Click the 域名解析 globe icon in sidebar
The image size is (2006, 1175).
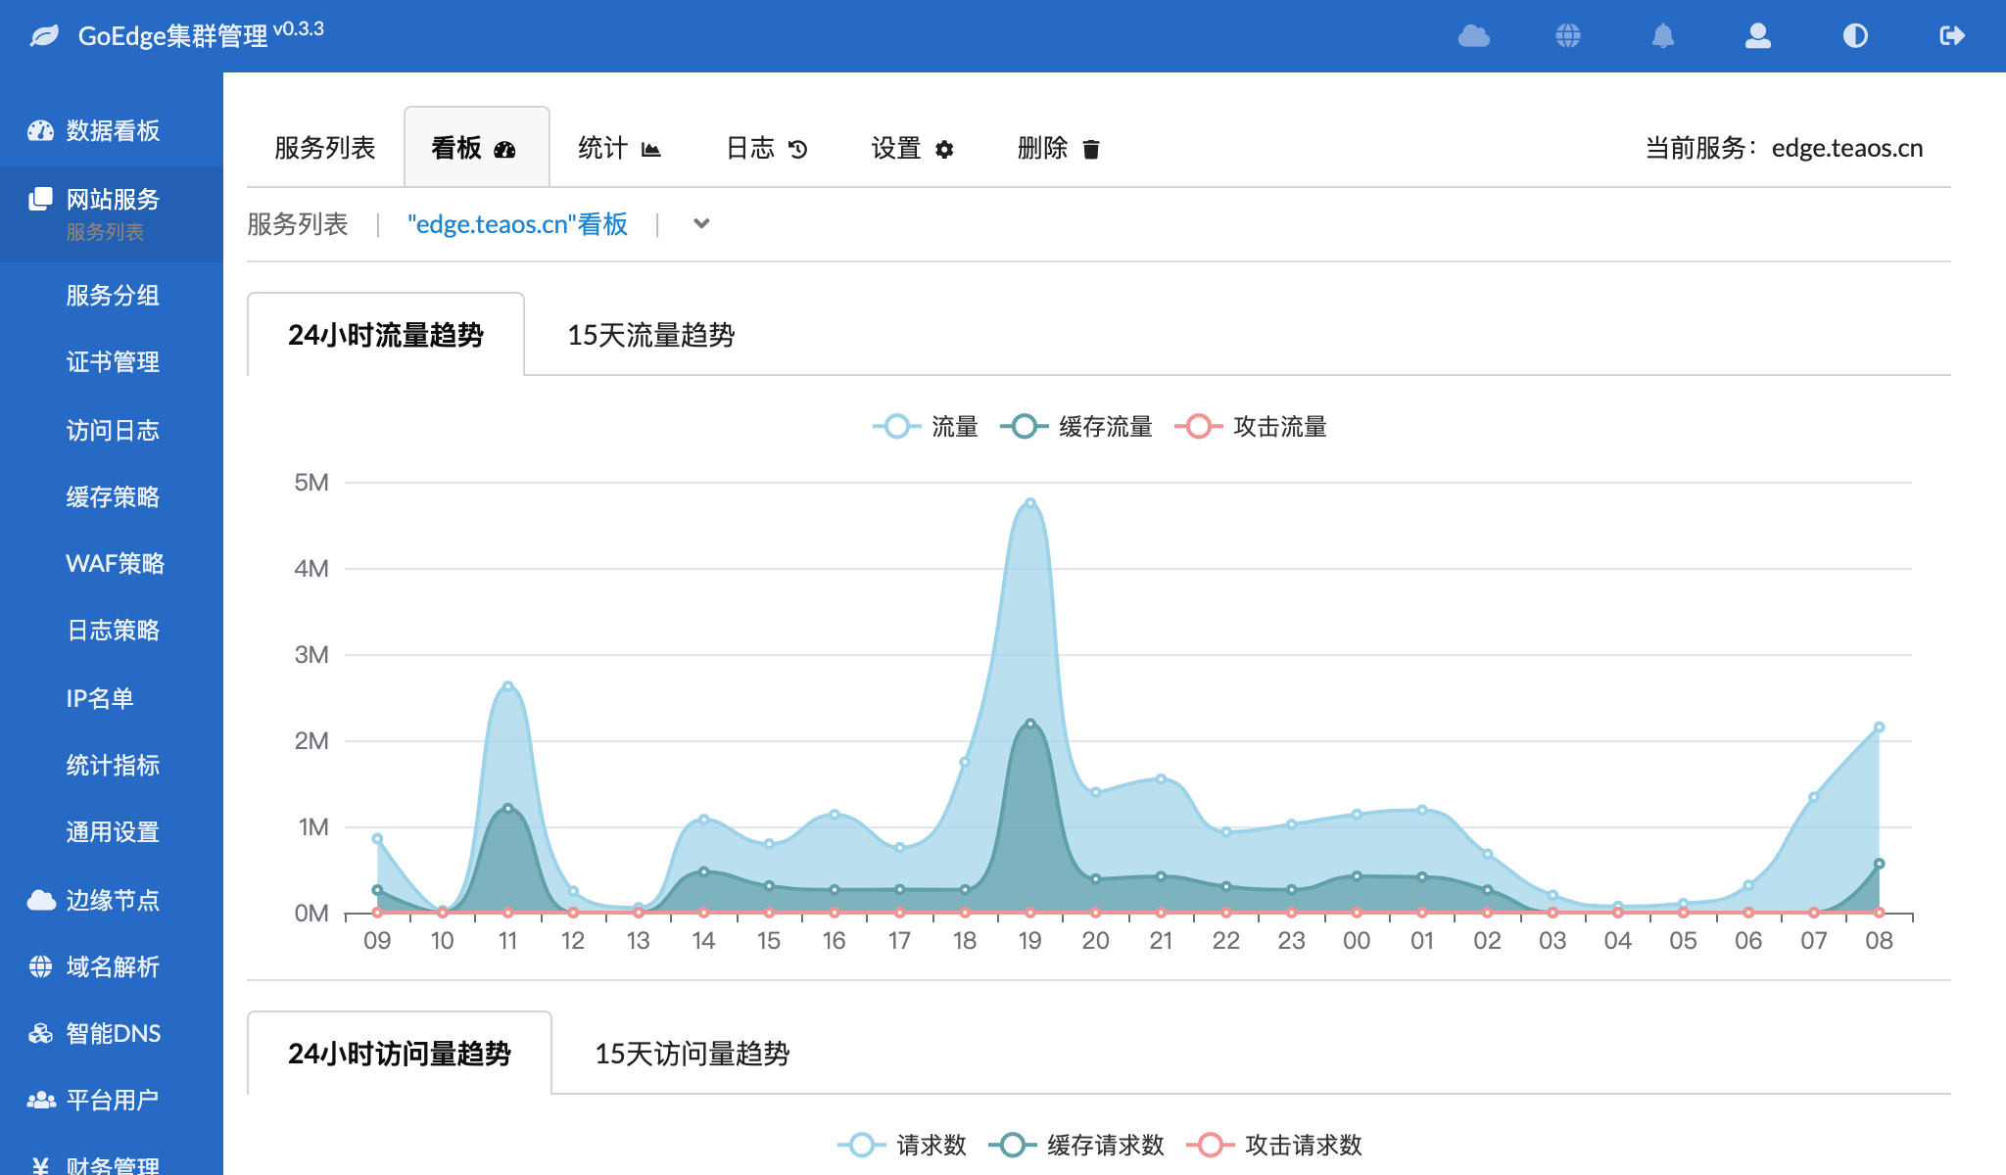40,966
